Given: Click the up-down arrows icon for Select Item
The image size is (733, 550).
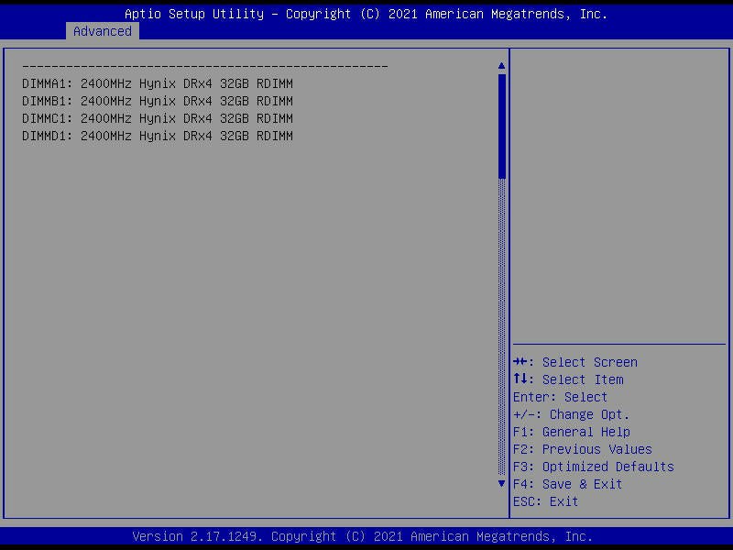Looking at the screenshot, I should pos(523,379).
